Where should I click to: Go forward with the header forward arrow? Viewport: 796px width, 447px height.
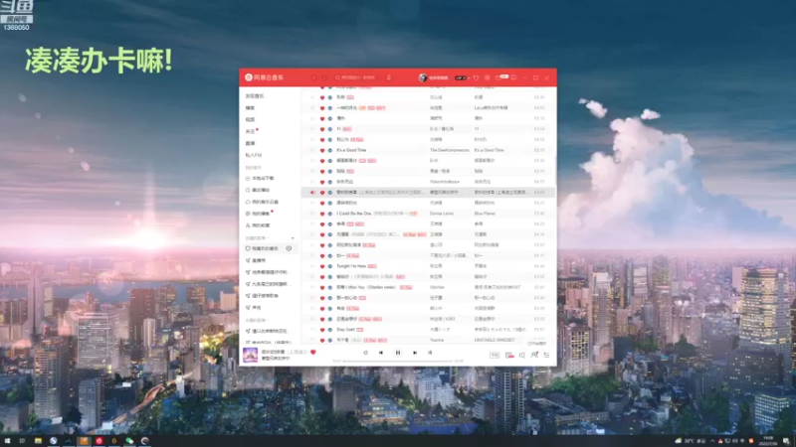point(324,77)
